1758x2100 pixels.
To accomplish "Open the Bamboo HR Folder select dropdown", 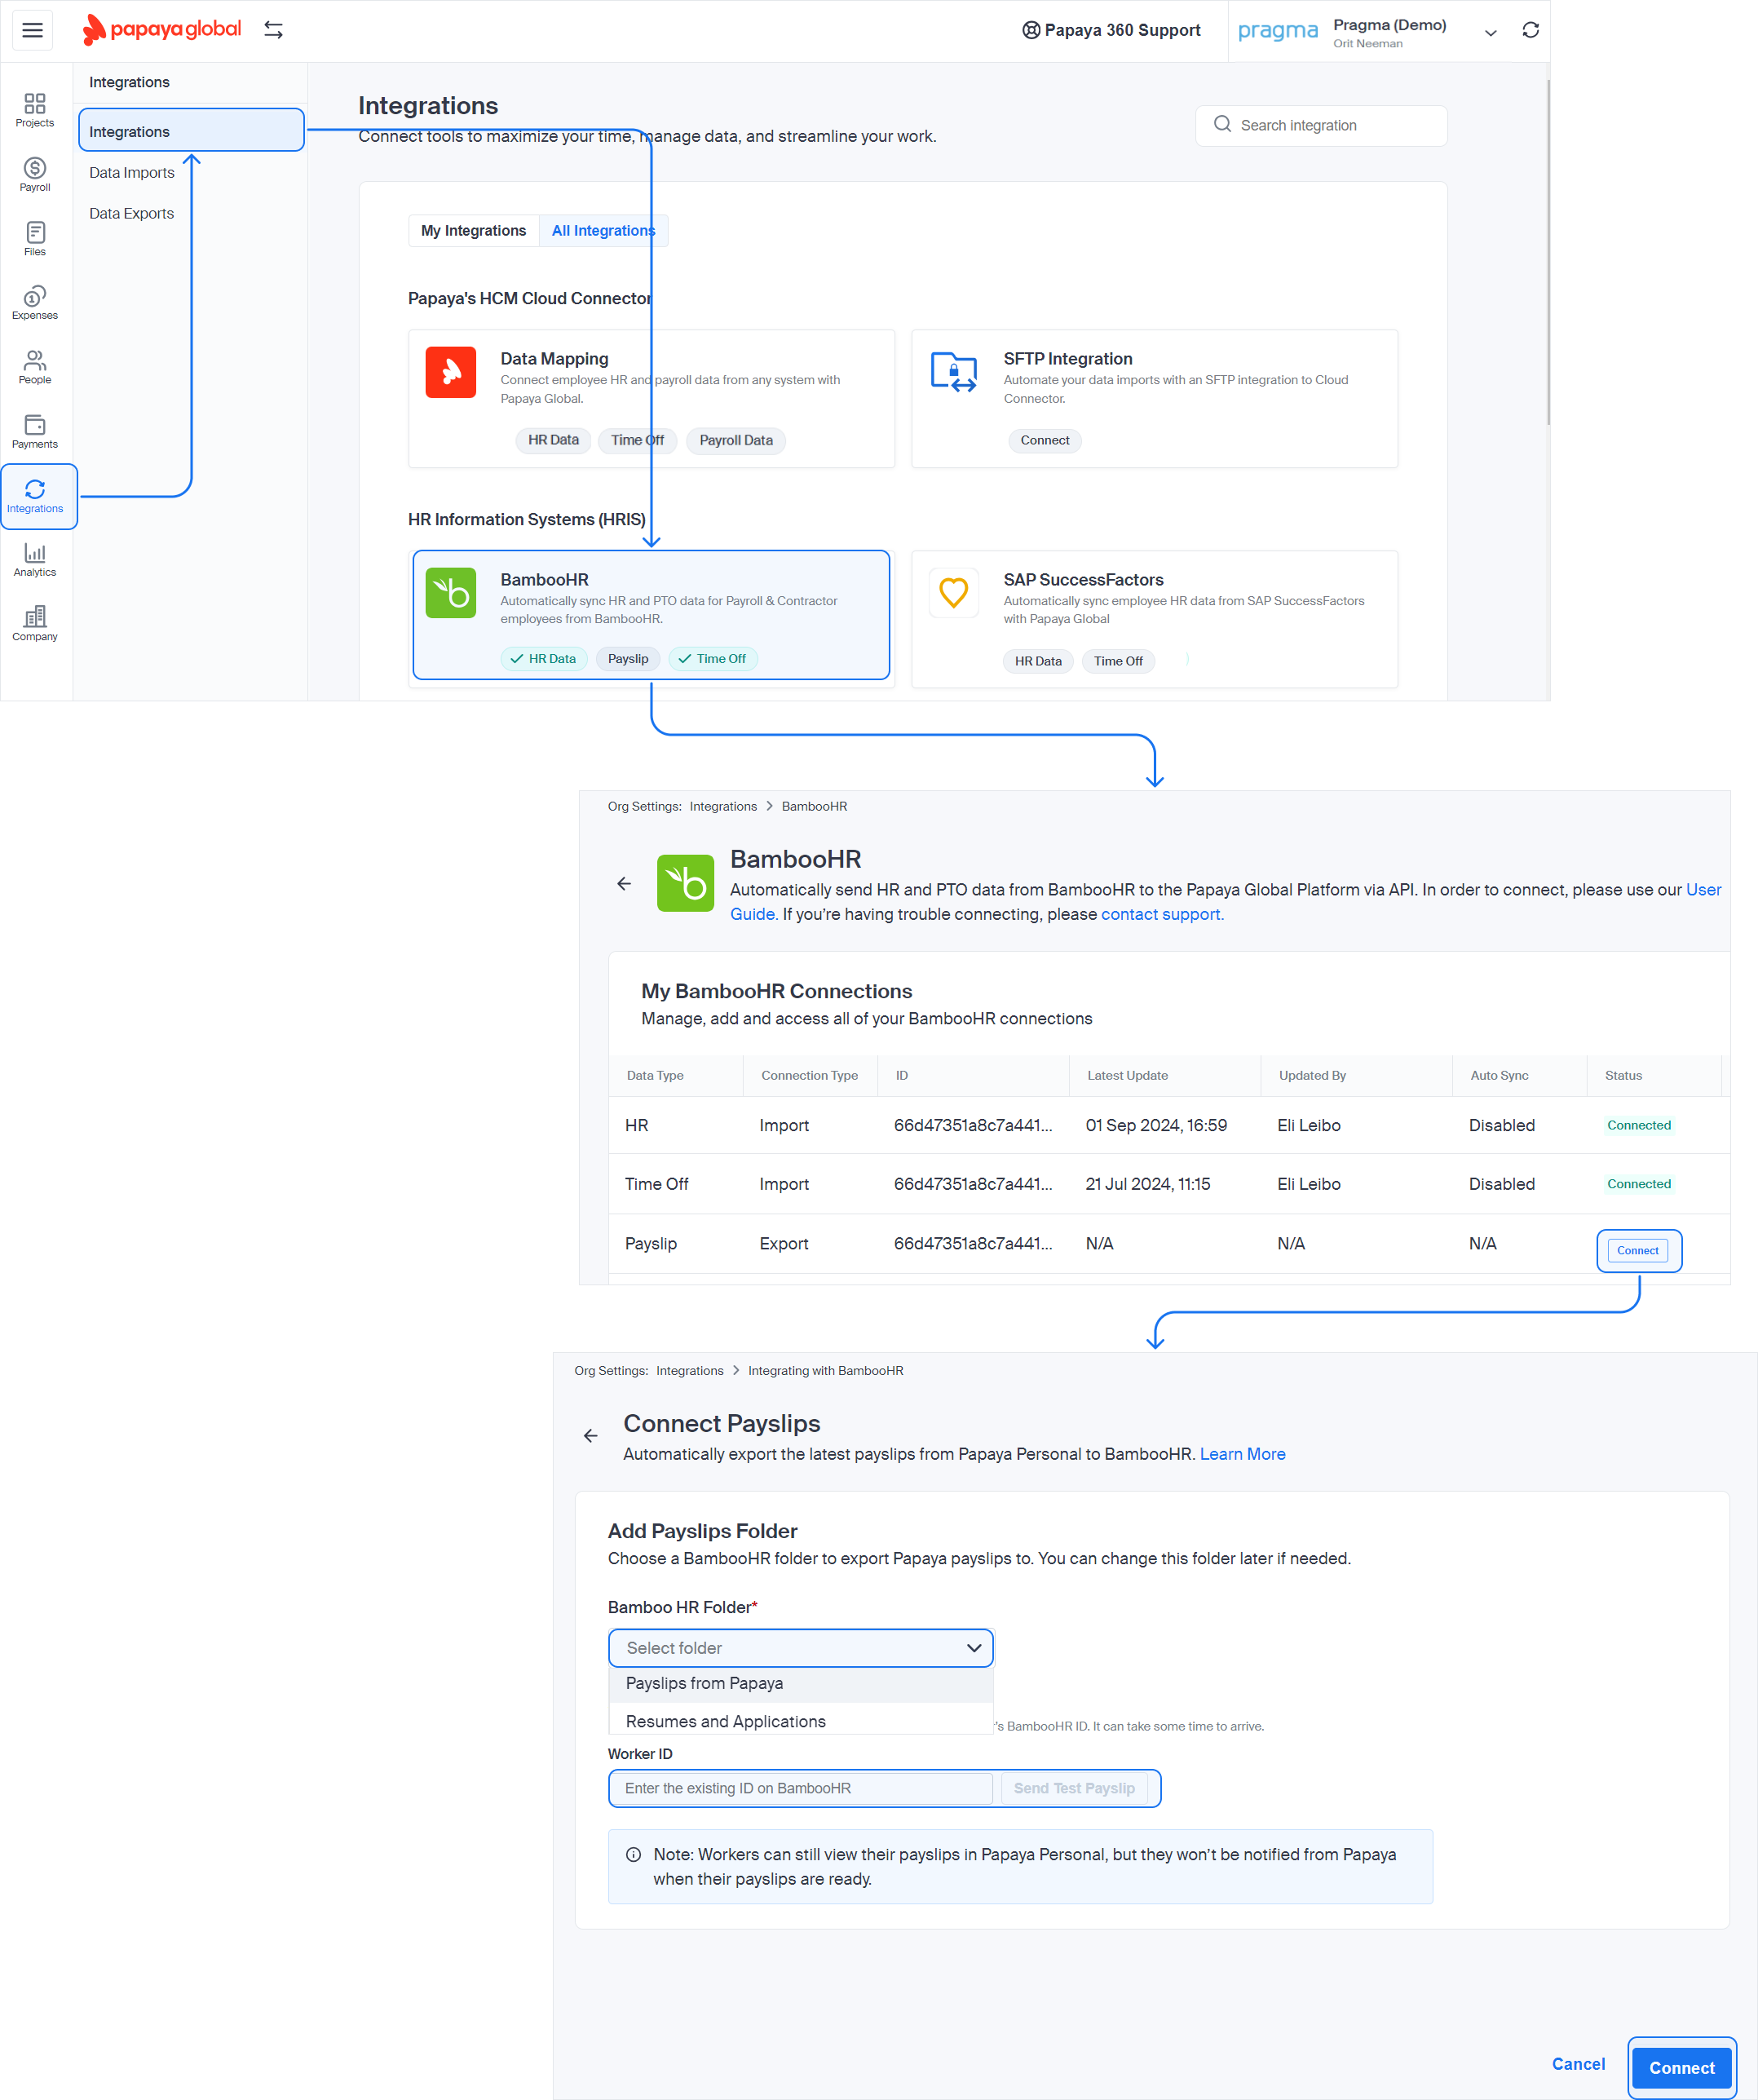I will pos(800,1648).
